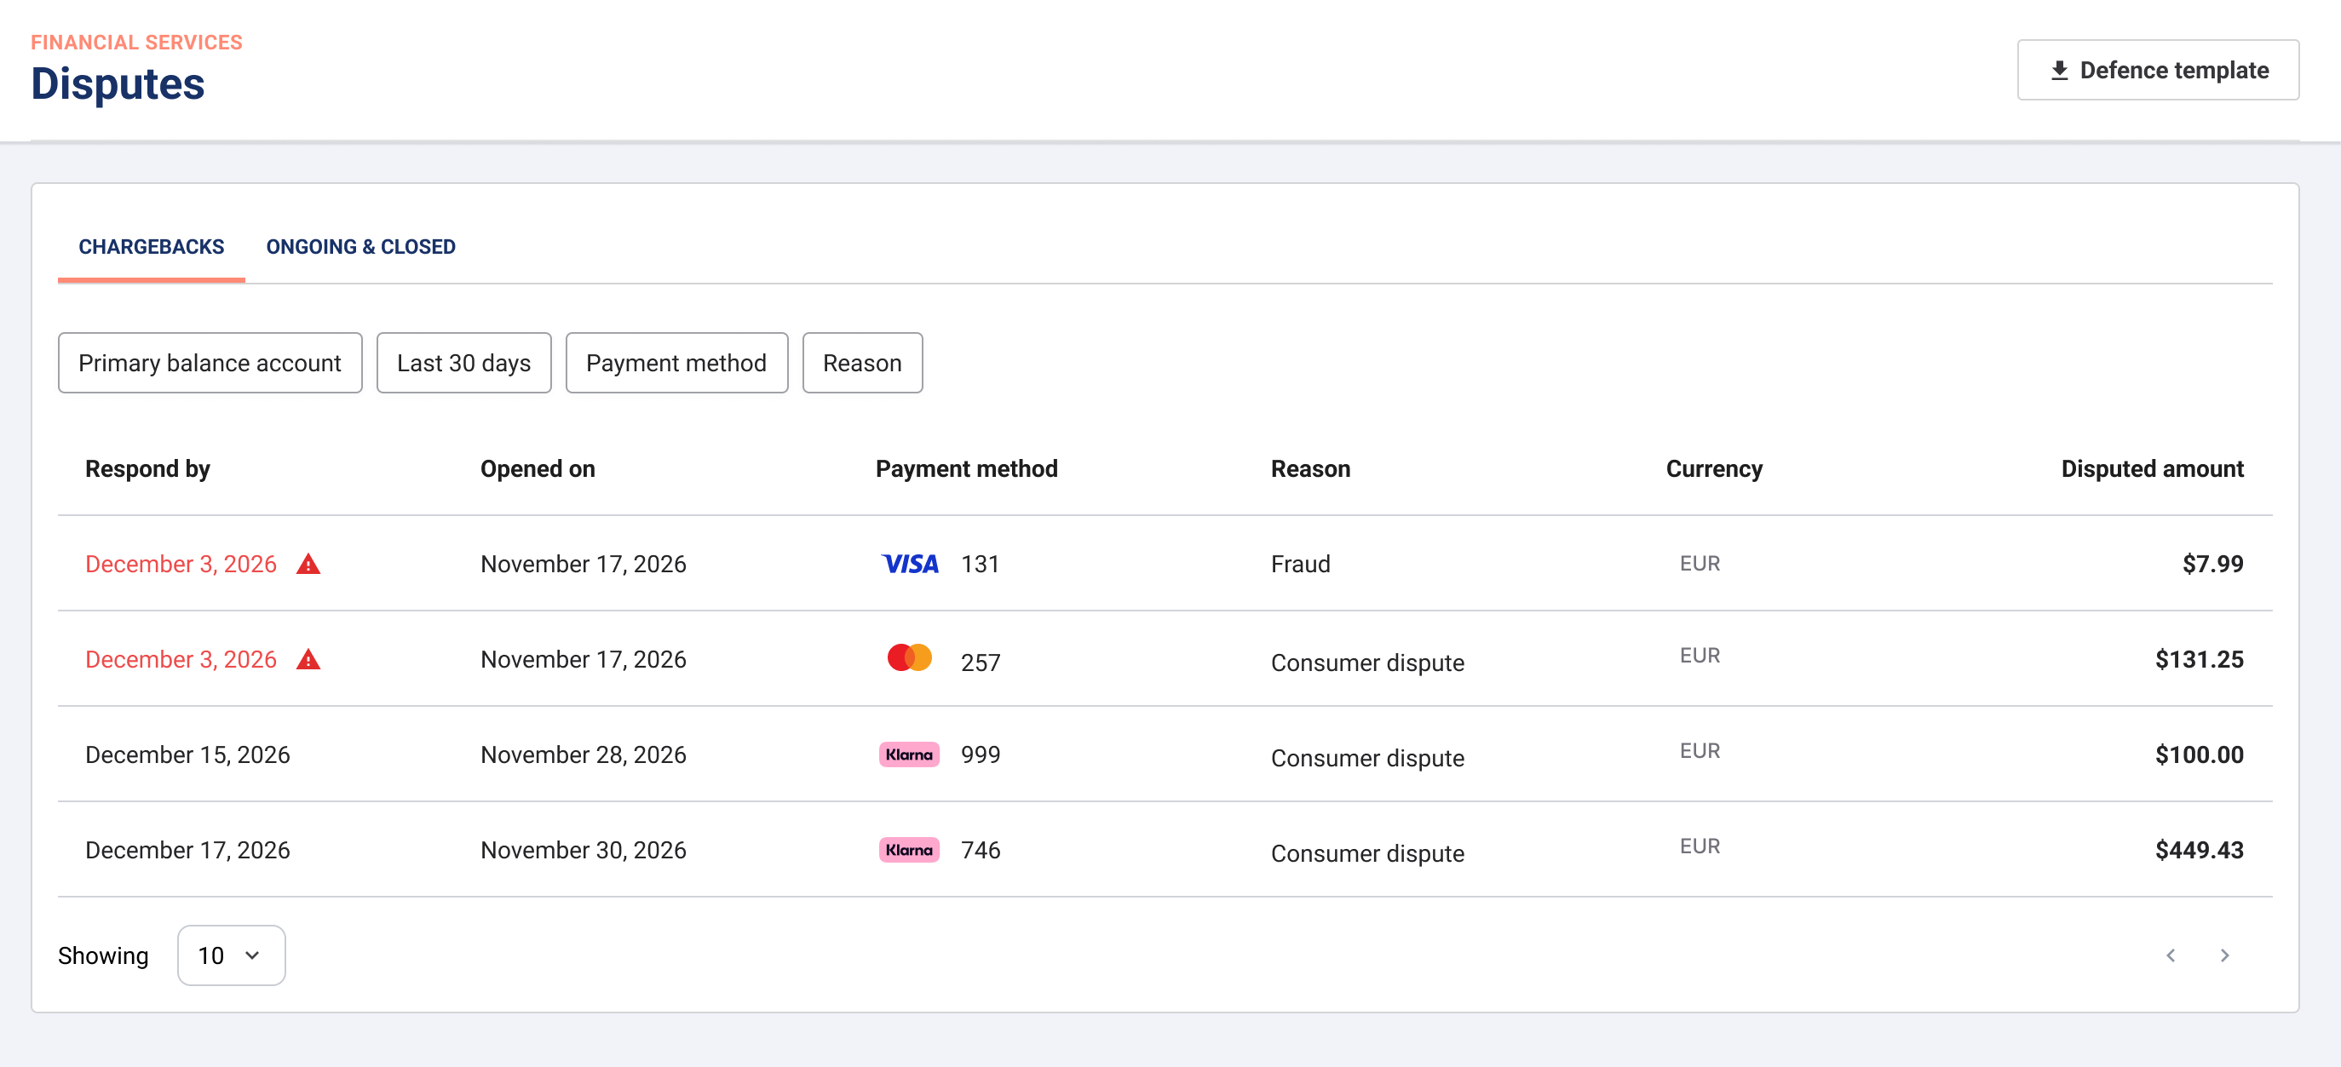This screenshot has width=2341, height=1067.
Task: Click Consumer dispute in the 999 row
Action: point(1366,758)
